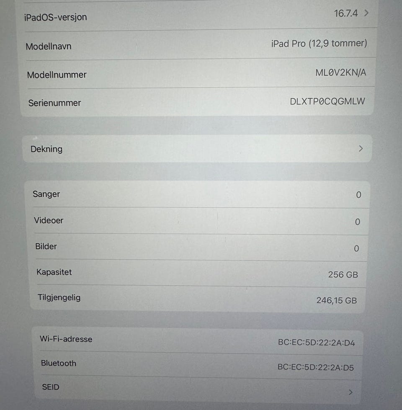The width and height of the screenshot is (402, 410).
Task: Tap the Kapasitet 256 GB value
Action: [343, 275]
